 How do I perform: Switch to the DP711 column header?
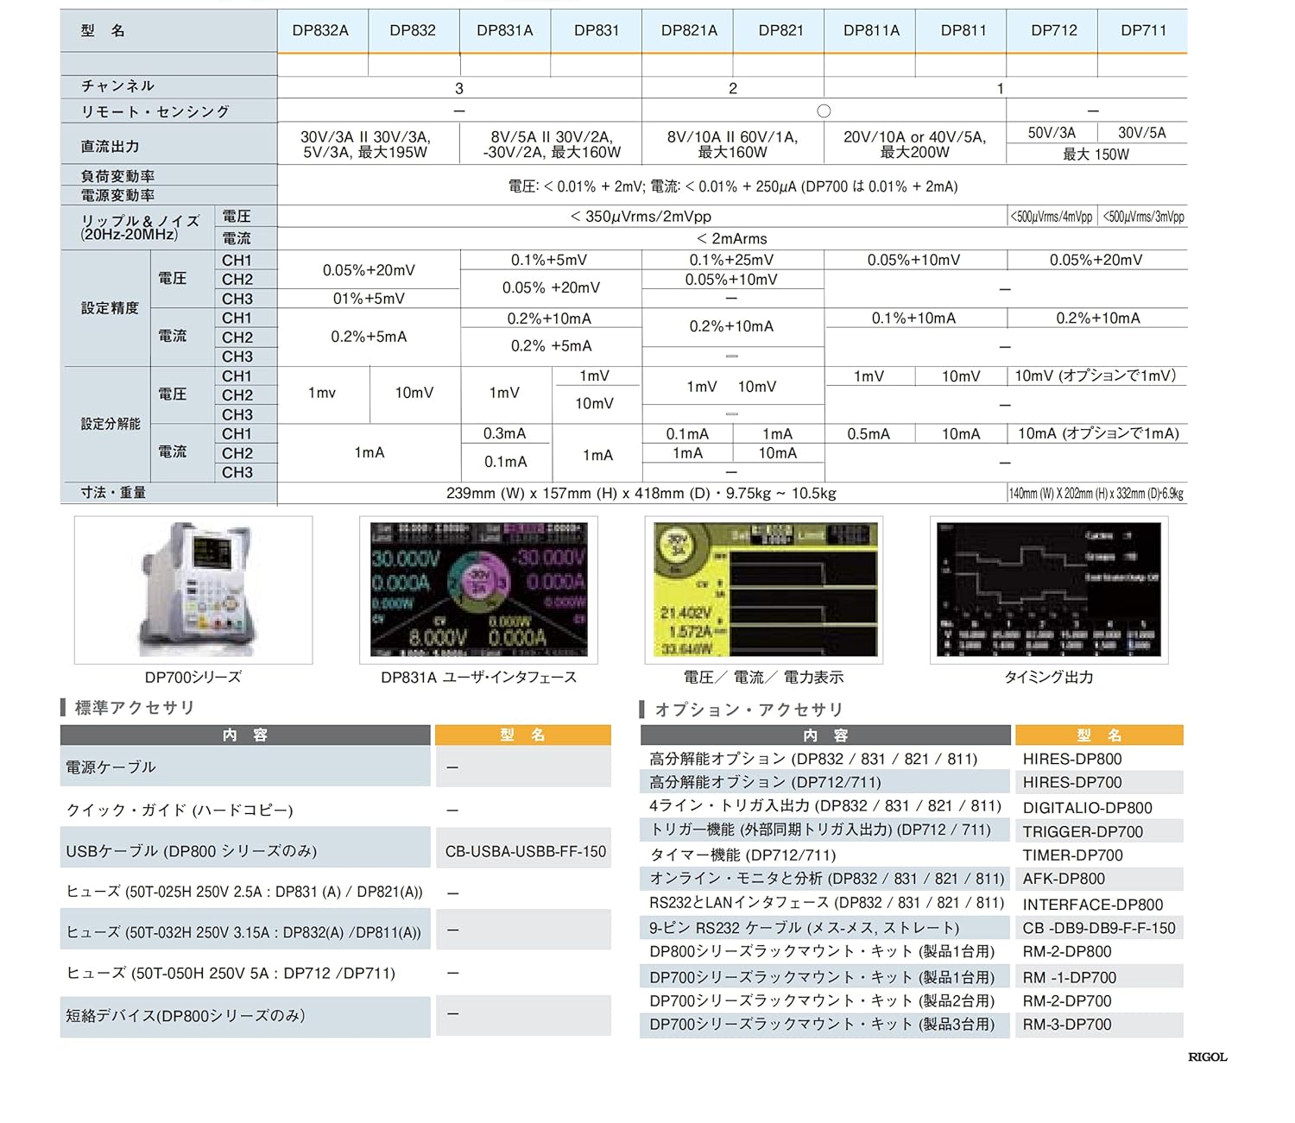1141,28
